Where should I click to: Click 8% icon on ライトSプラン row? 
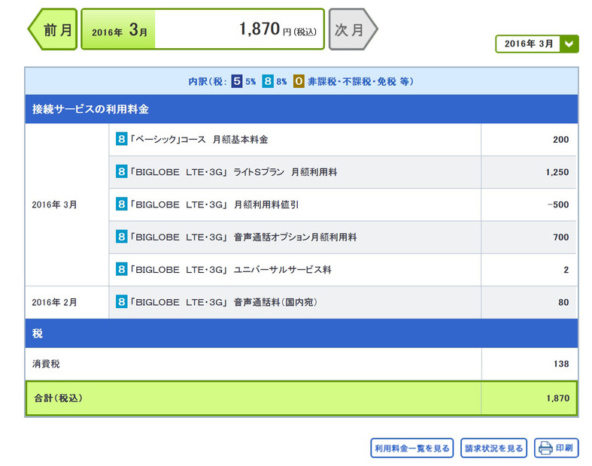pos(121,171)
